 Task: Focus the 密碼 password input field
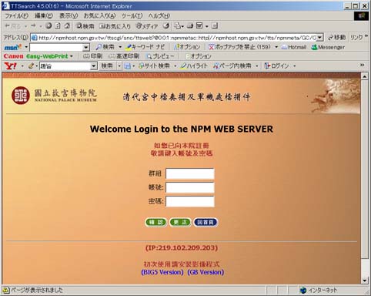coord(190,201)
